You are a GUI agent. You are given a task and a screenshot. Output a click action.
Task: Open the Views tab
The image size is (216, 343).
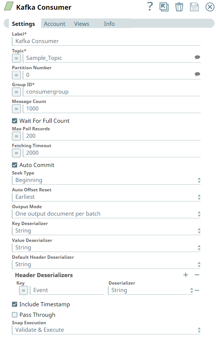click(x=81, y=24)
